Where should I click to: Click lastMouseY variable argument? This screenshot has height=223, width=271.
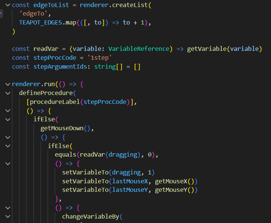[x=130, y=190]
